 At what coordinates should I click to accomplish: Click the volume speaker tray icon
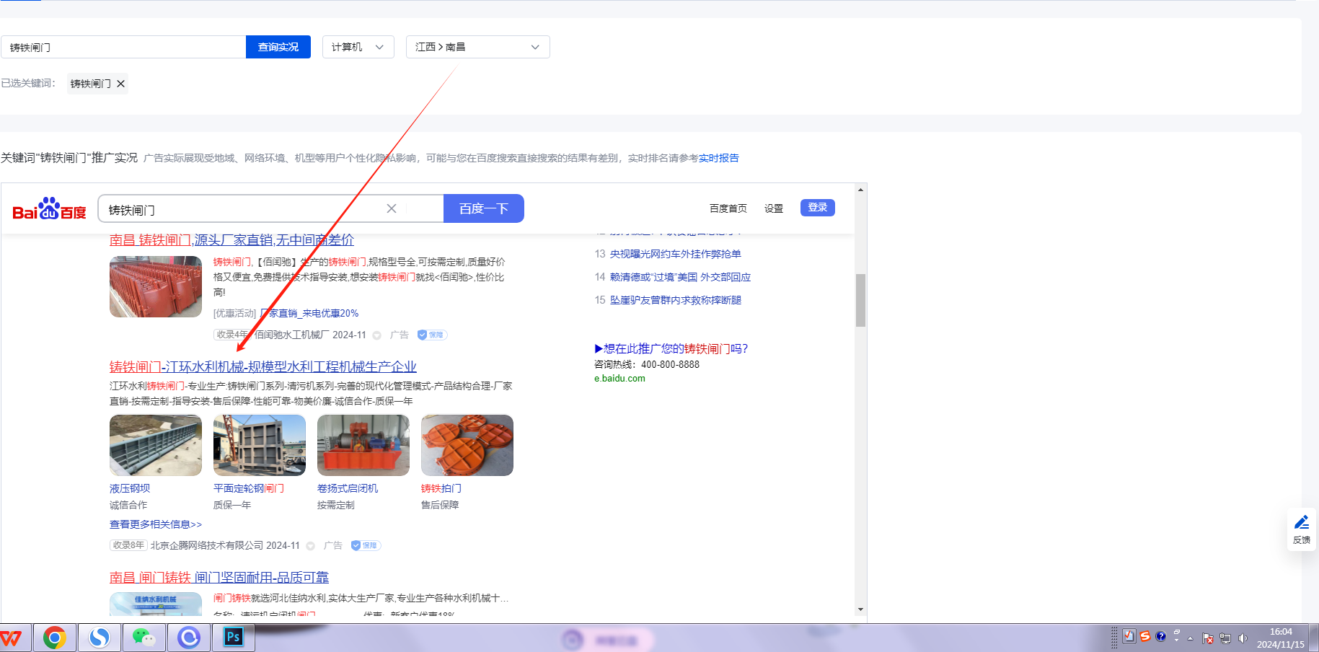pos(1243,638)
